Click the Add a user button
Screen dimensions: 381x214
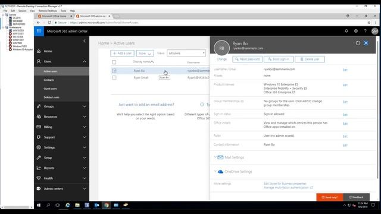pos(122,53)
